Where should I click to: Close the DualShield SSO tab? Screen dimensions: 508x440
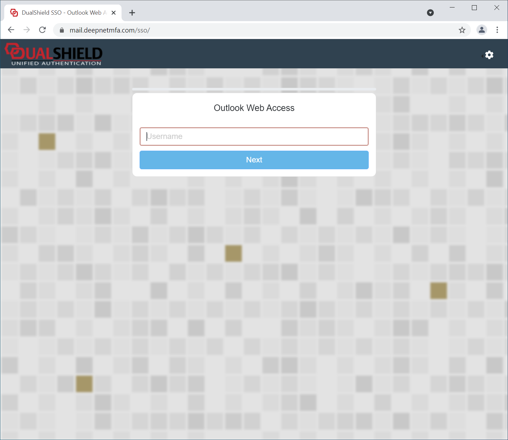pyautogui.click(x=114, y=13)
